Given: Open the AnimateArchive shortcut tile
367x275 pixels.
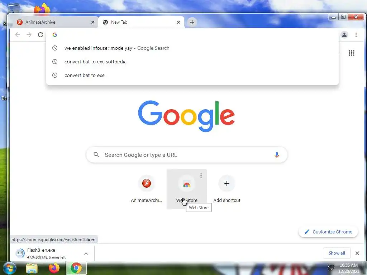Looking at the screenshot, I should coord(147,189).
